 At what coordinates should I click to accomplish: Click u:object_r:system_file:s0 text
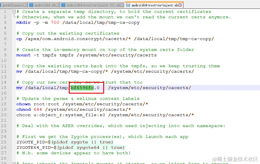[69, 115]
